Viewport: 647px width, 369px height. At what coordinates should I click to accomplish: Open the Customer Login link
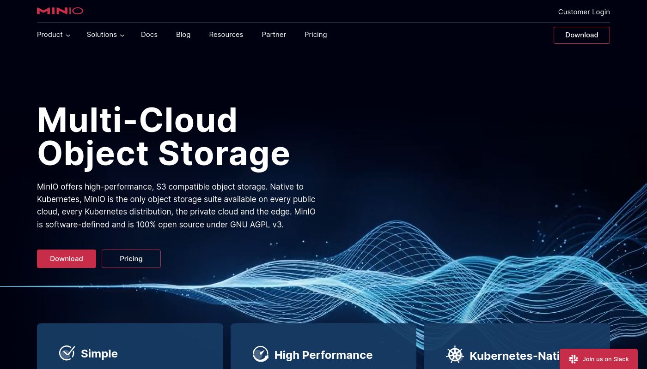[x=584, y=12]
